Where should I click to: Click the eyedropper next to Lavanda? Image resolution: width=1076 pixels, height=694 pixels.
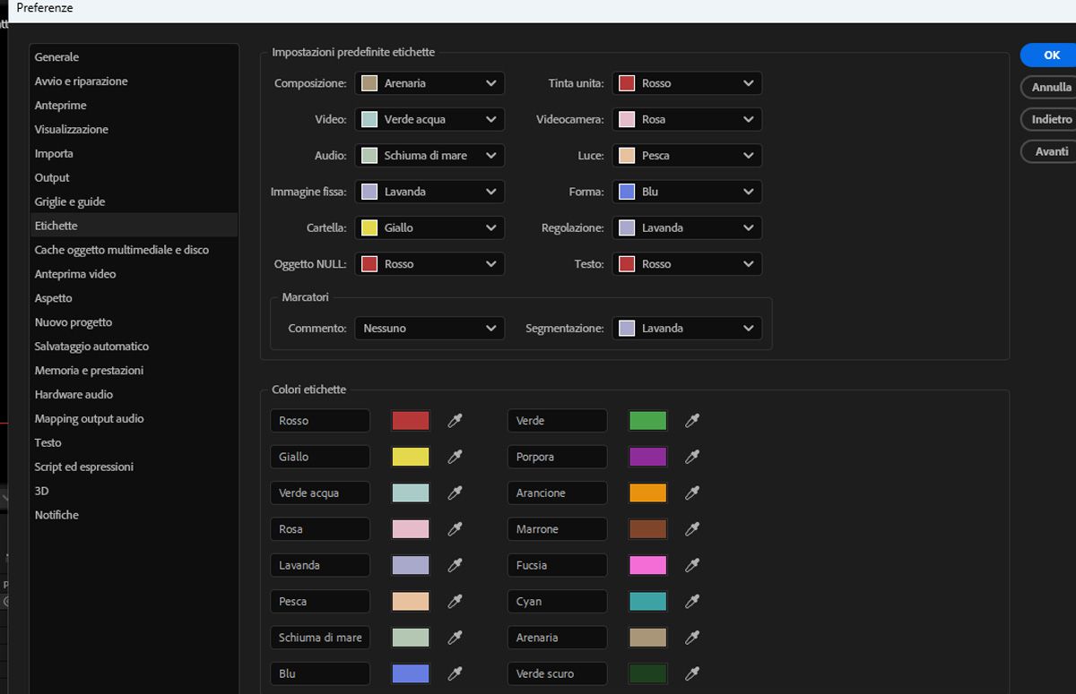point(455,565)
